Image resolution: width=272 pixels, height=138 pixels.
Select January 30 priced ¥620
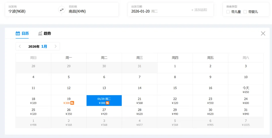pyautogui.click(x=210, y=112)
